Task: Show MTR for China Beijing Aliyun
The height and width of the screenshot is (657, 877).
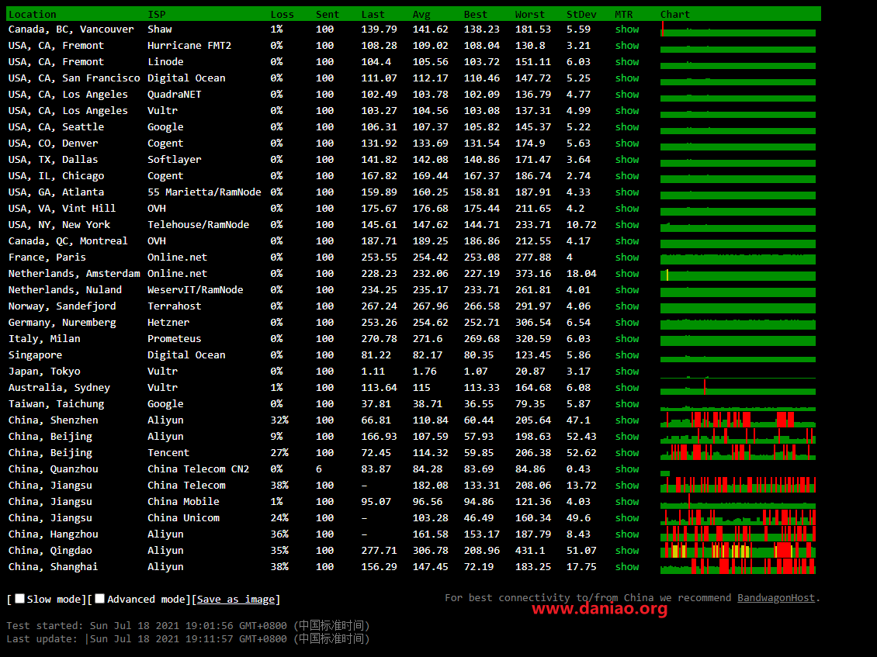Action: [627, 436]
